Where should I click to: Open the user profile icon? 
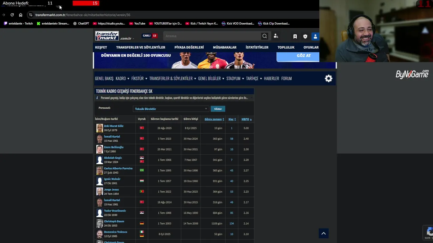tap(315, 36)
